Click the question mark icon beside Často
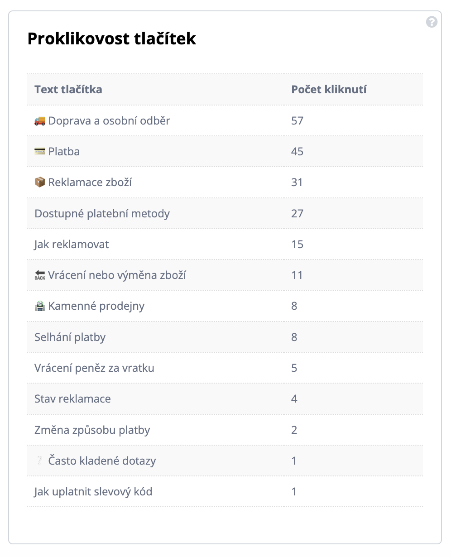 39,461
